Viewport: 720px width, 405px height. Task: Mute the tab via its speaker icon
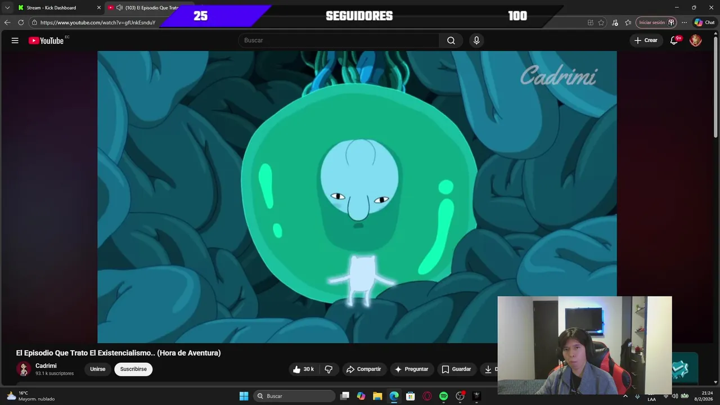(x=119, y=8)
